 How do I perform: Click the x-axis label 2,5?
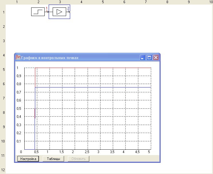pos(87,152)
